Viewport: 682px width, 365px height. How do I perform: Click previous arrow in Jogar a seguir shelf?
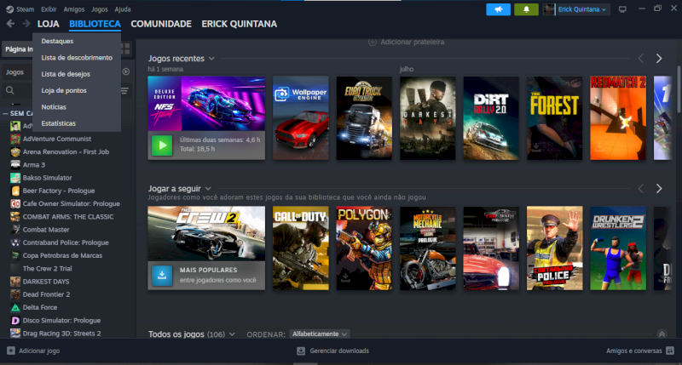point(641,188)
